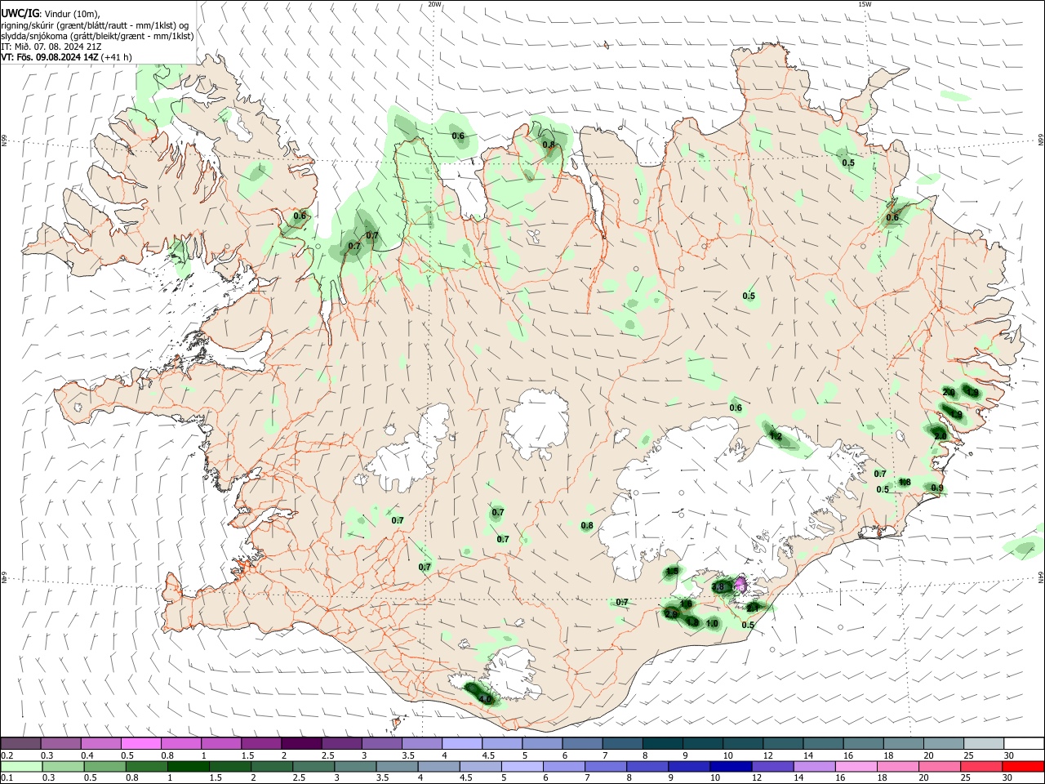The image size is (1045, 784).
Task: Click the "1.6" precipitation value on the map
Action: [687, 604]
